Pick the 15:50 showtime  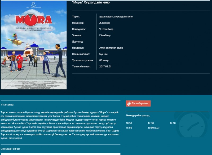pos(129,128)
